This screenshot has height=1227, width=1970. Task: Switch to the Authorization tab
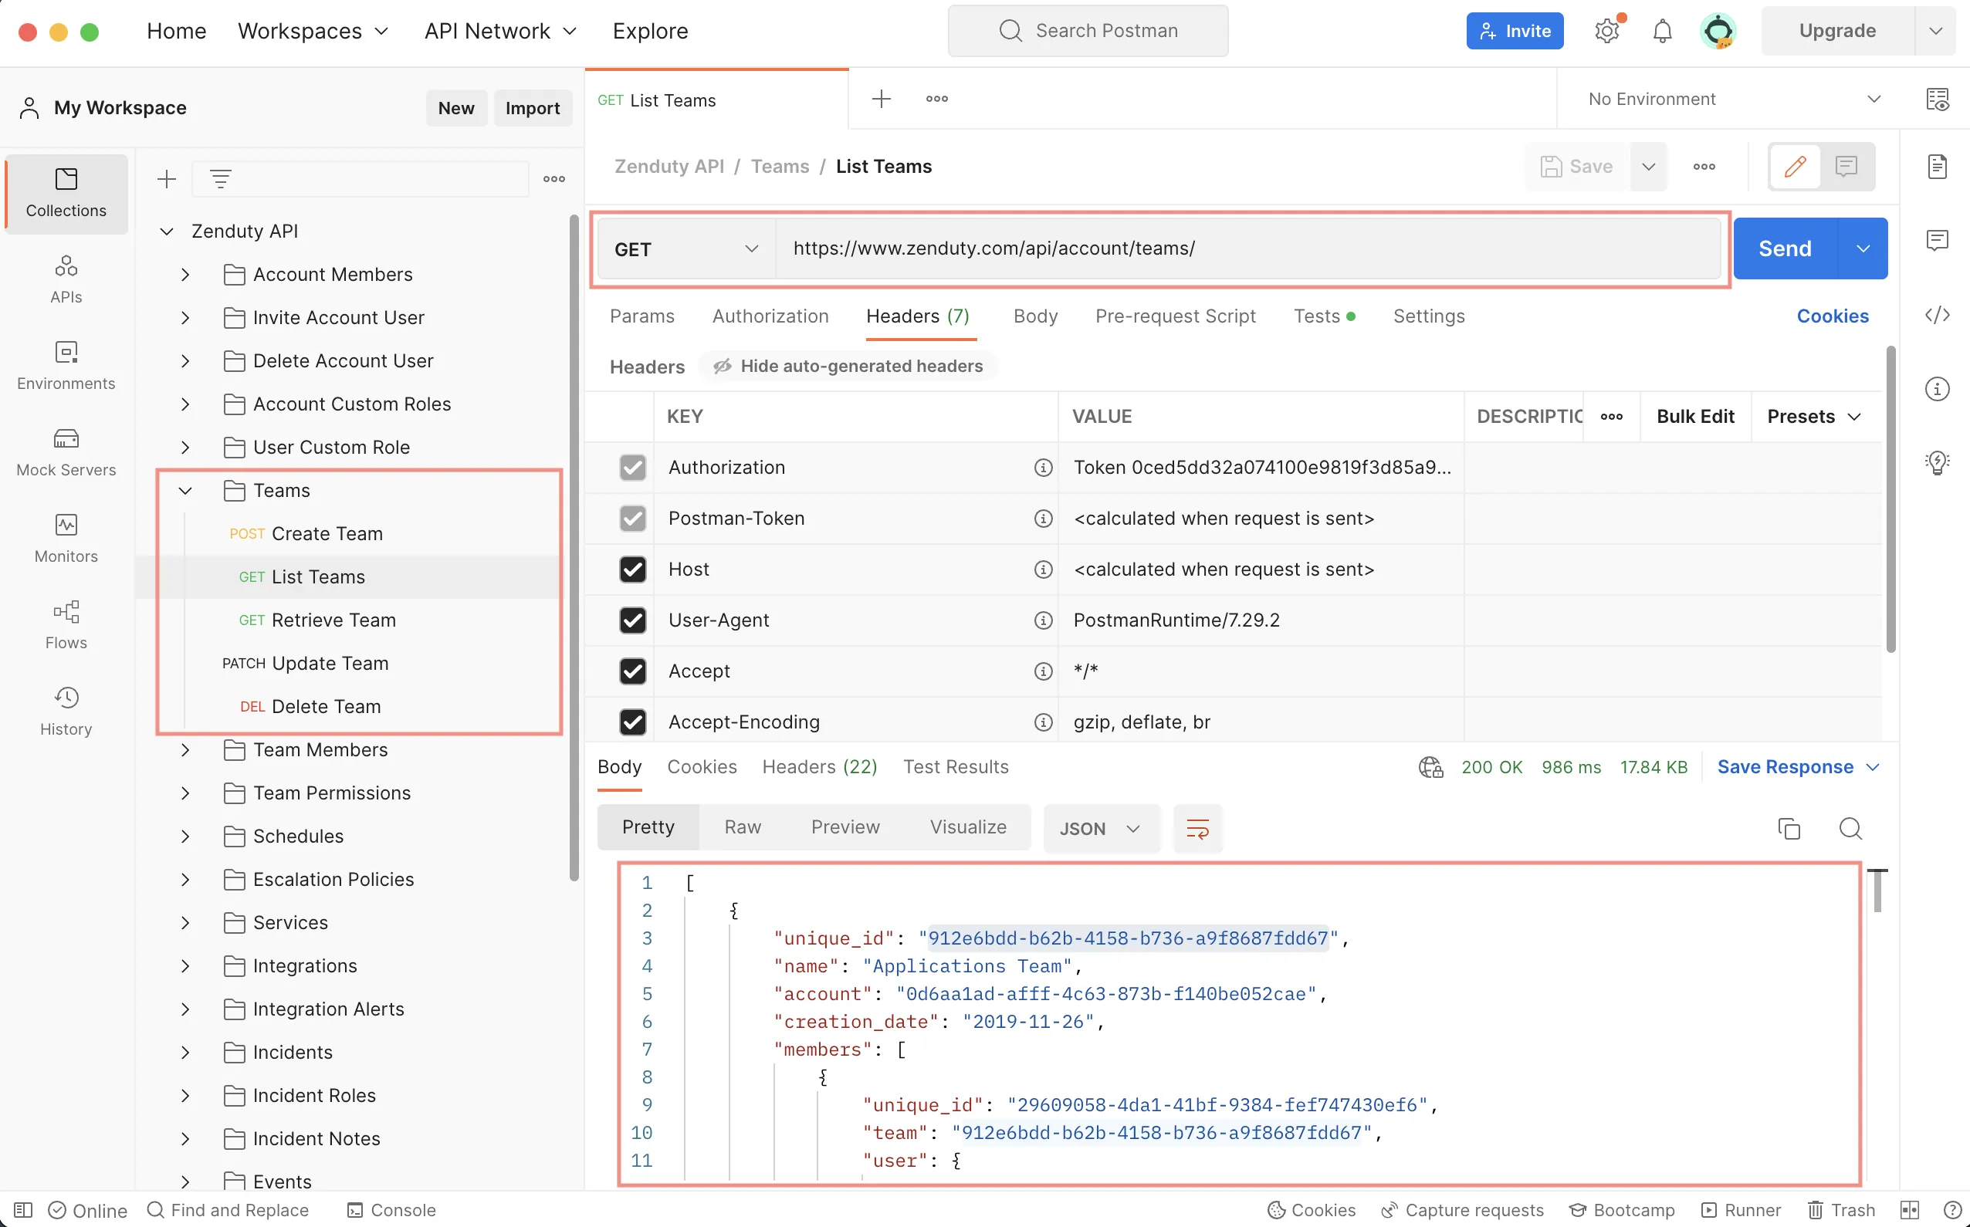pos(770,316)
